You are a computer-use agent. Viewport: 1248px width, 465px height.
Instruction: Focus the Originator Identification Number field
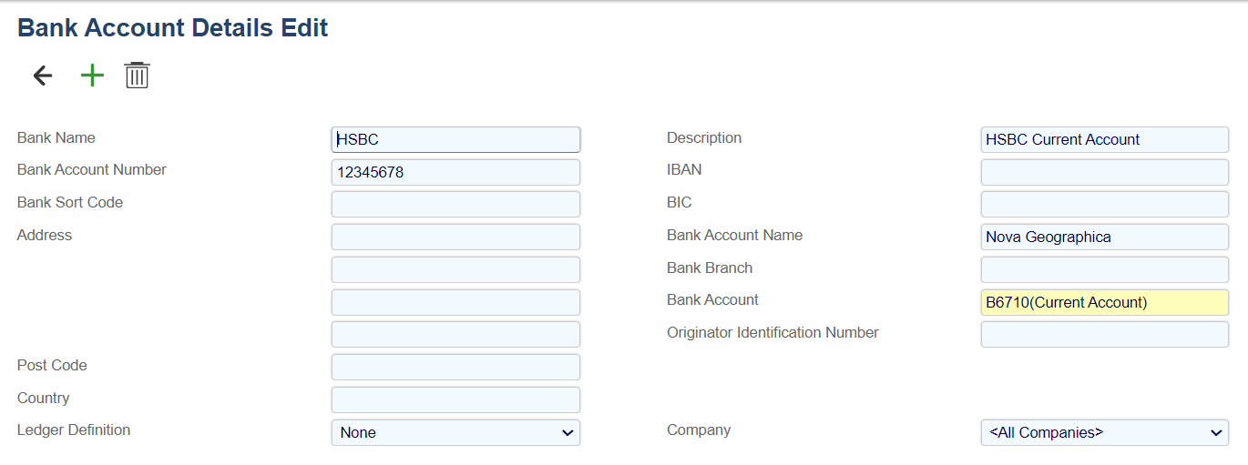1104,334
